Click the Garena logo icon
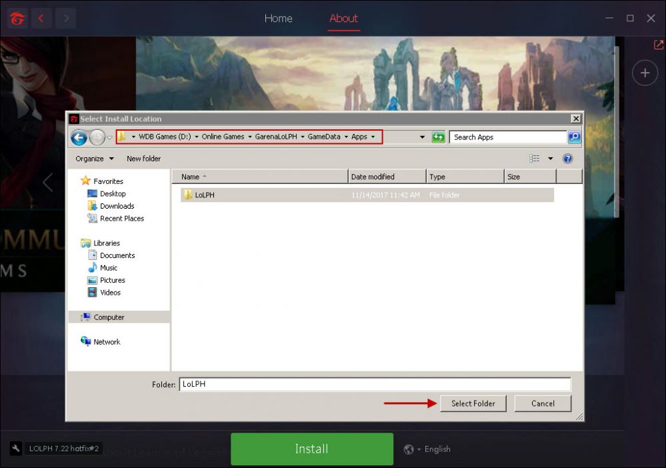 [x=18, y=19]
